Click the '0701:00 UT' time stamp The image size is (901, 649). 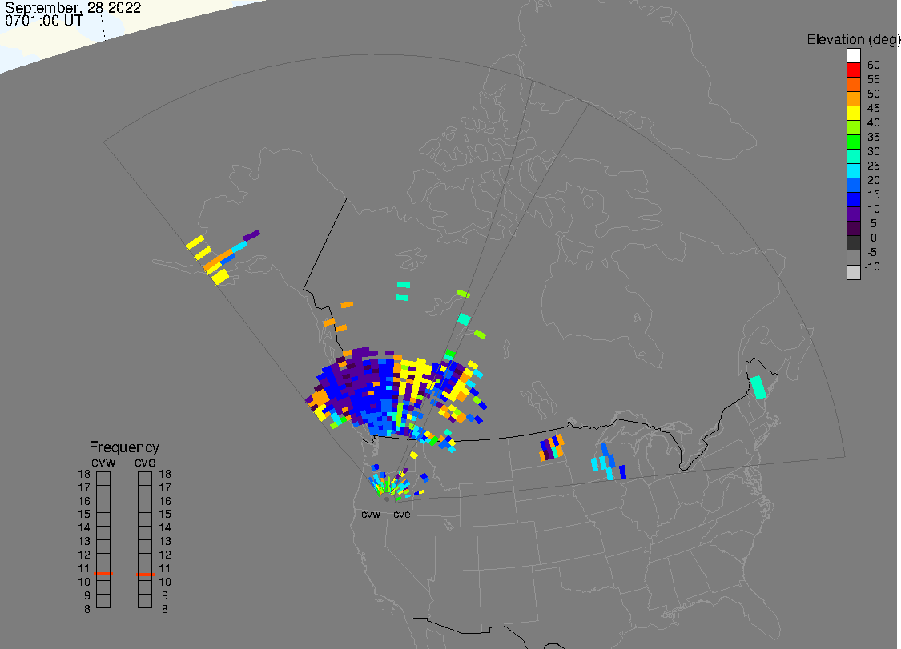pos(44,21)
